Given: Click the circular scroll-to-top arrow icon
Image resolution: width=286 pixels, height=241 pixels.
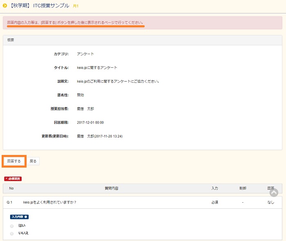Looking at the screenshot, I should coord(274,192).
